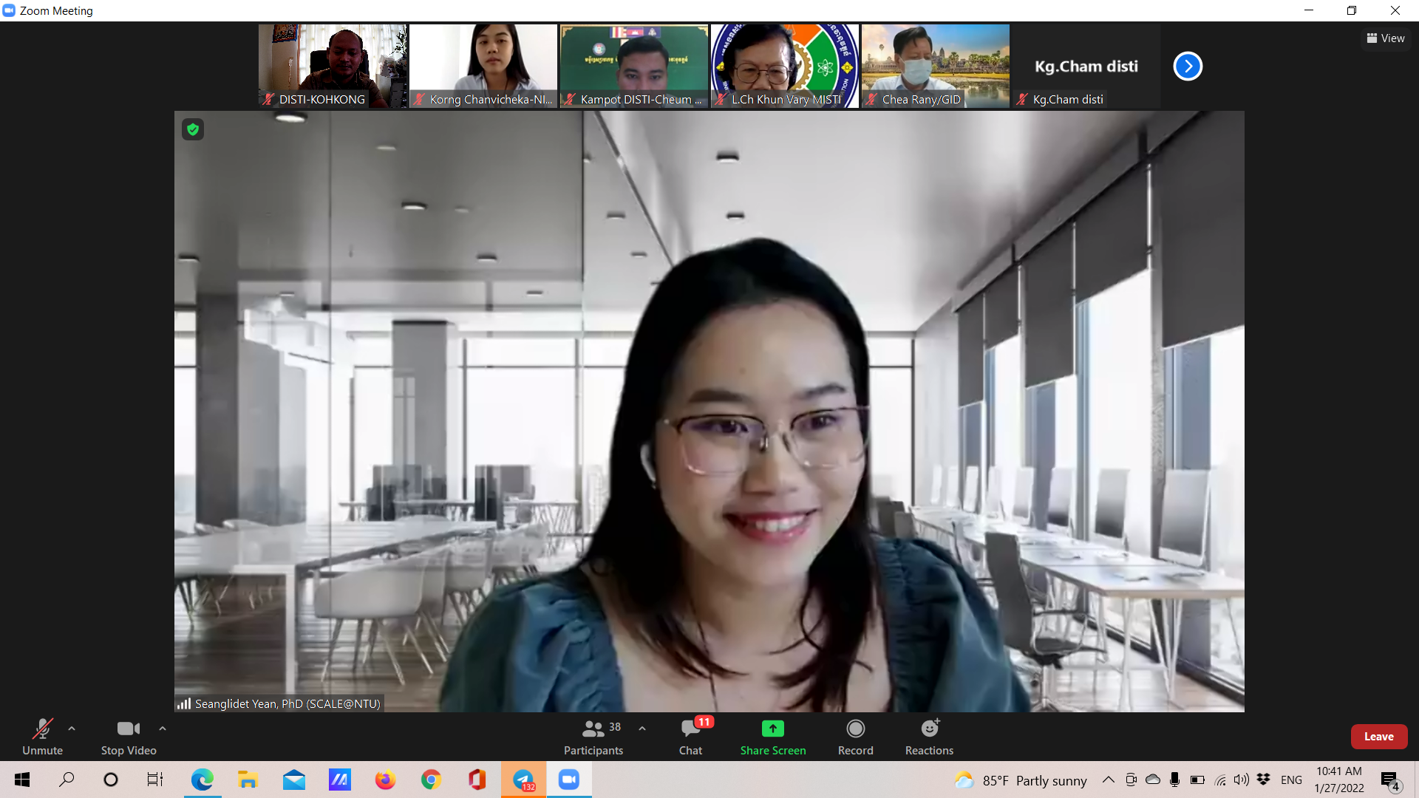Start recording the meeting

tap(856, 737)
